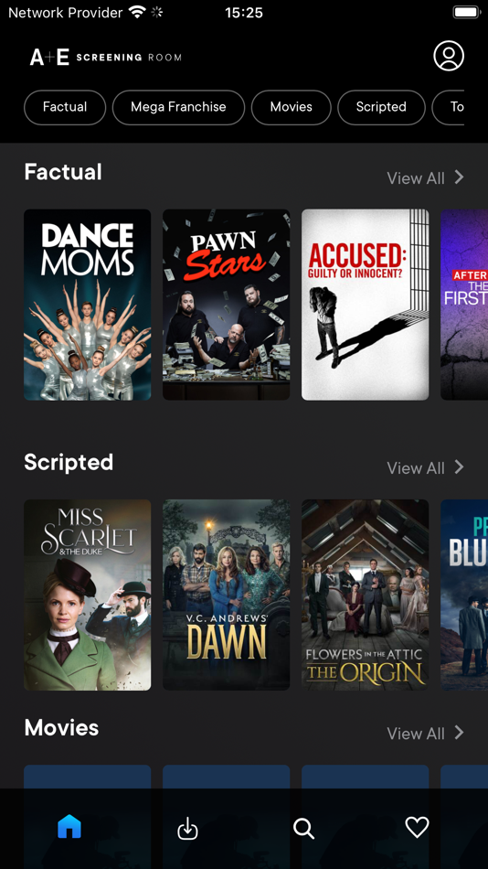Open the Downloads icon in bottom bar
Screen dimensions: 488x869
tap(187, 829)
